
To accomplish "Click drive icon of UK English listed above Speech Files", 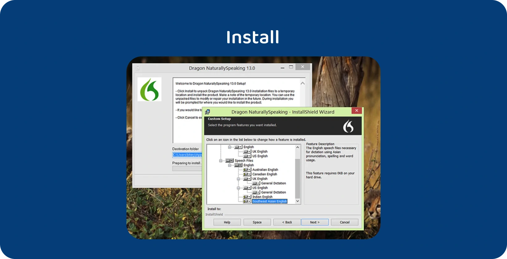I will tap(247, 152).
